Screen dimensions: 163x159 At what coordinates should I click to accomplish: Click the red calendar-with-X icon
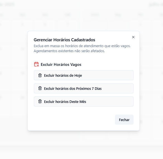click(x=37, y=64)
